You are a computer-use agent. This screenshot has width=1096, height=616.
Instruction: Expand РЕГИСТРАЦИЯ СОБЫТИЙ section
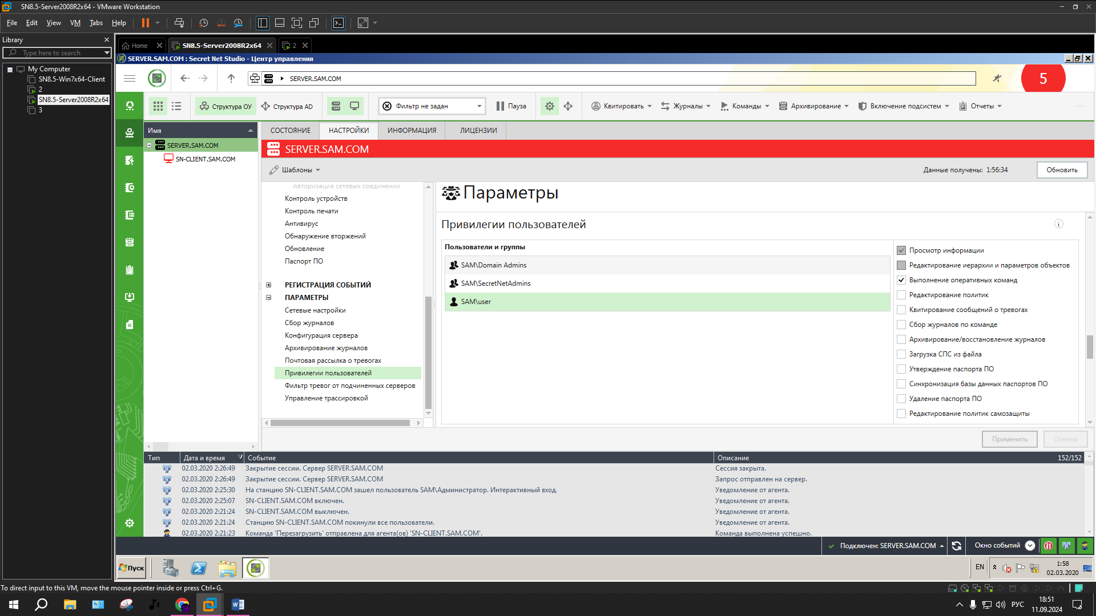268,285
